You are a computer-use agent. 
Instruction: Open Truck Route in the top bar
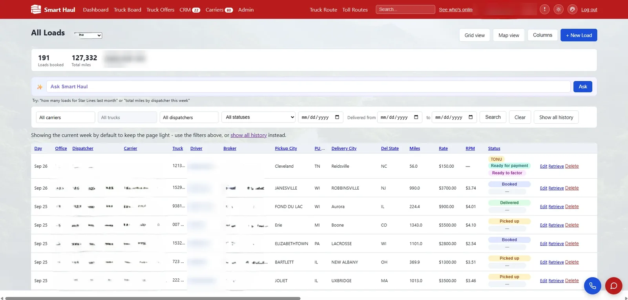pyautogui.click(x=323, y=10)
